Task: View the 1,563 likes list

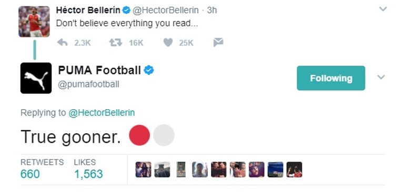Action: point(88,174)
